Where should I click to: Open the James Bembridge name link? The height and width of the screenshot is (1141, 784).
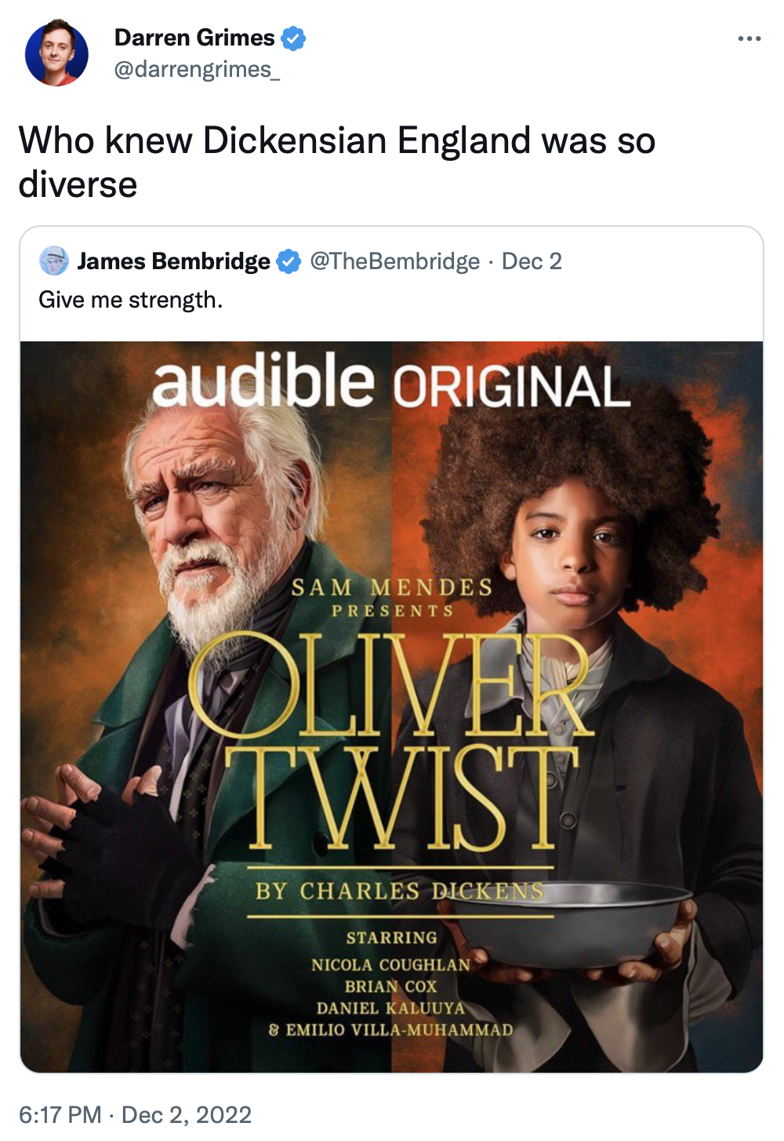point(174,261)
